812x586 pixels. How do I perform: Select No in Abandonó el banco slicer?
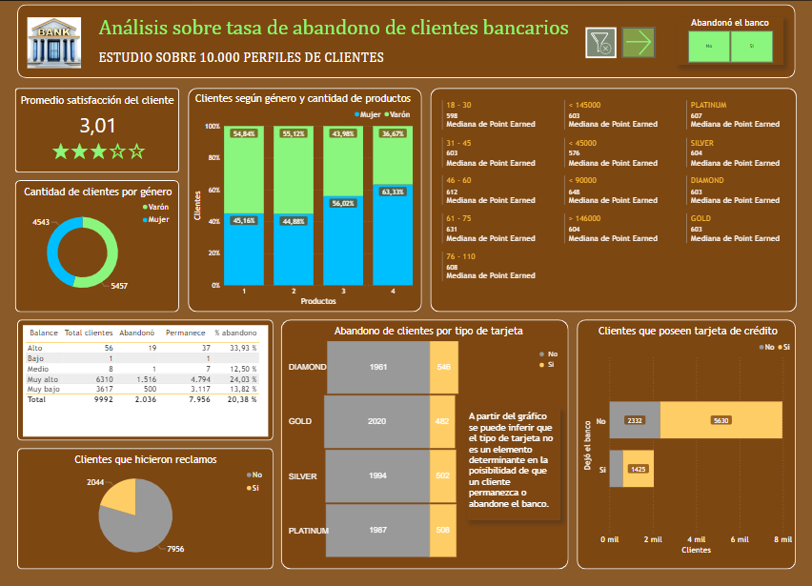click(709, 46)
